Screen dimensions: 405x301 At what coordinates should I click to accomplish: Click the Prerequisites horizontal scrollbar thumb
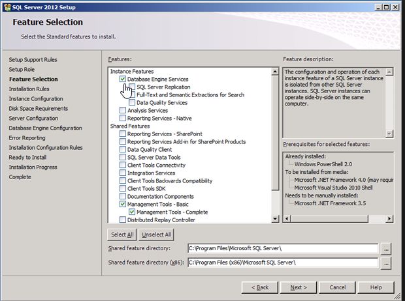click(330, 219)
